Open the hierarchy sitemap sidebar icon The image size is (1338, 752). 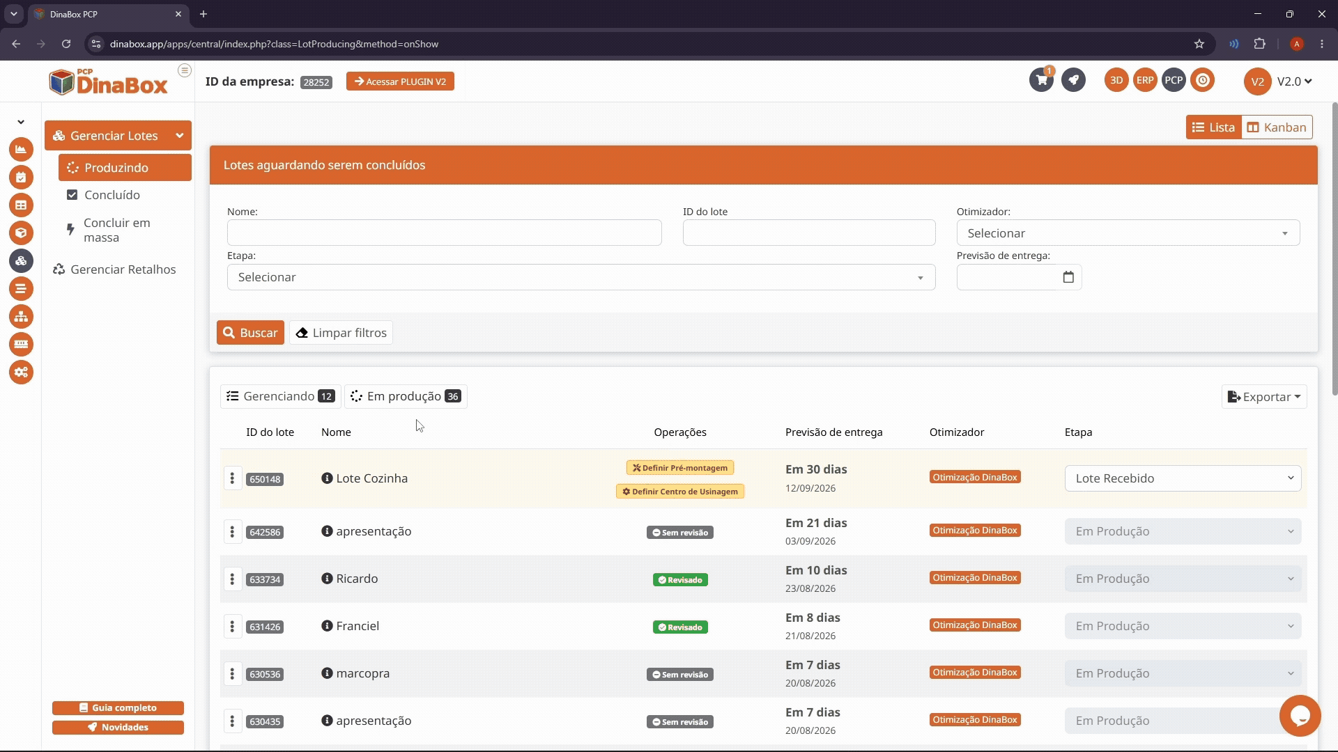(21, 316)
